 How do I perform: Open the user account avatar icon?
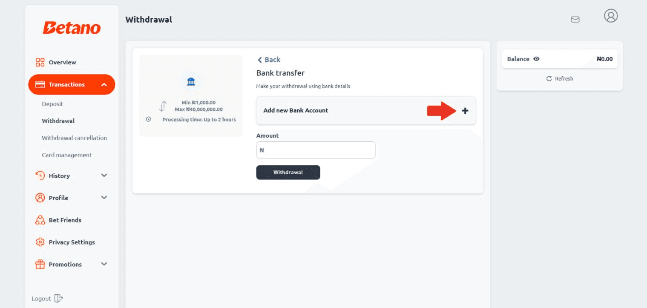(611, 16)
